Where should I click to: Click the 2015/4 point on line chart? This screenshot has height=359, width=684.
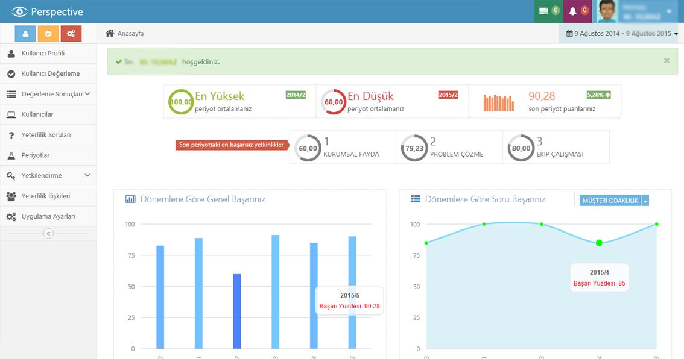pos(599,243)
